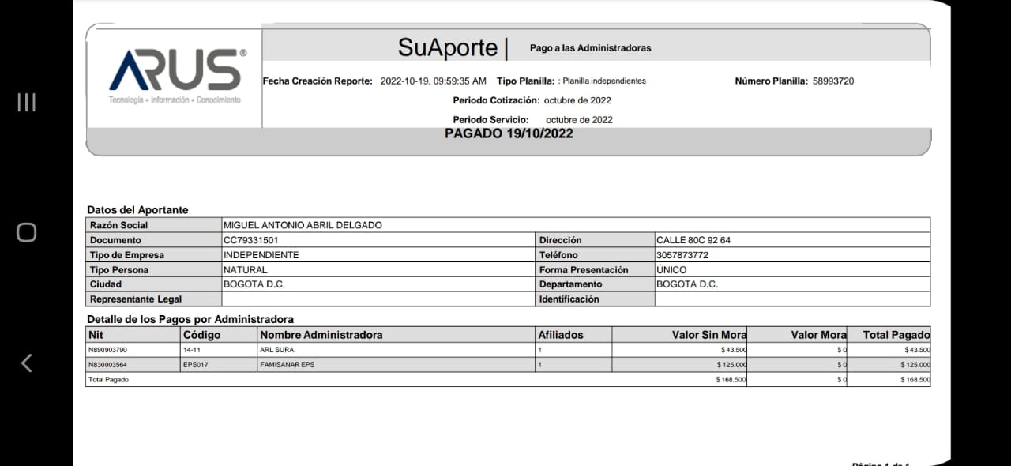The height and width of the screenshot is (466, 1011).
Task: Click the Total Pagado column header
Action: point(896,335)
